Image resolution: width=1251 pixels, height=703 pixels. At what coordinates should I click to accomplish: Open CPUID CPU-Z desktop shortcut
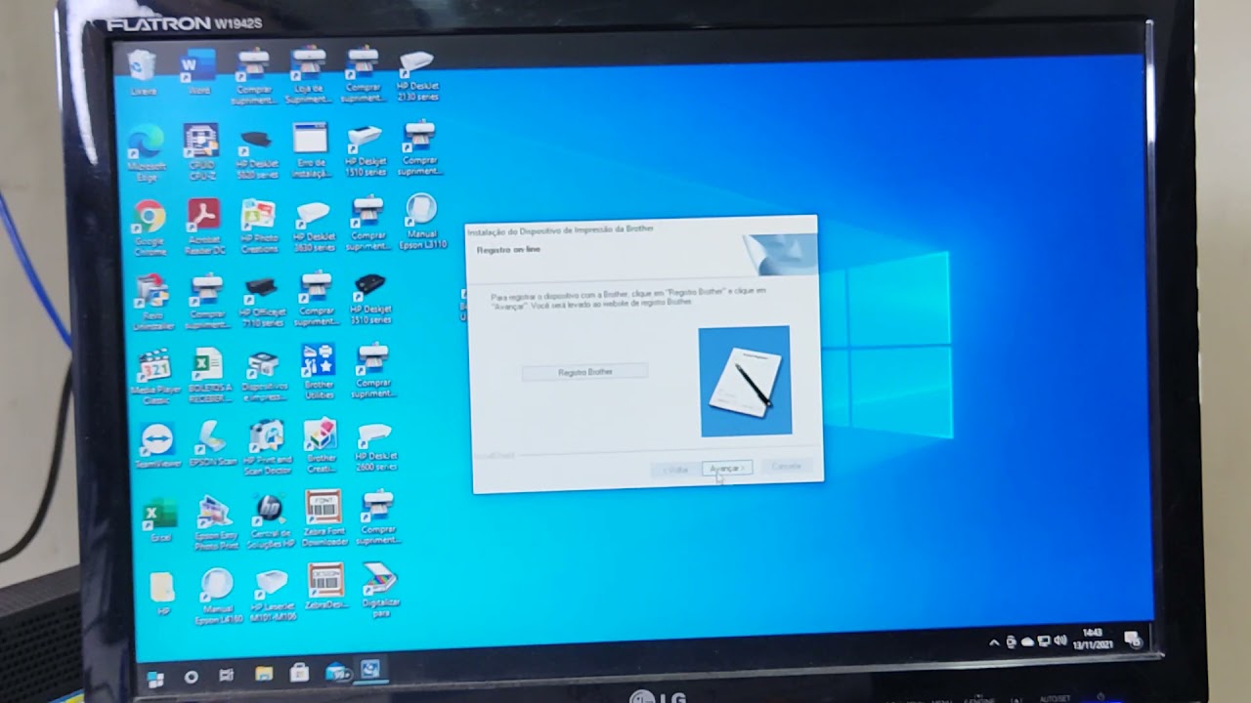(201, 152)
